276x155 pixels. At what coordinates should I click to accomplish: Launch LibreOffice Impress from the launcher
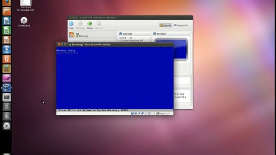pyautogui.click(x=7, y=40)
